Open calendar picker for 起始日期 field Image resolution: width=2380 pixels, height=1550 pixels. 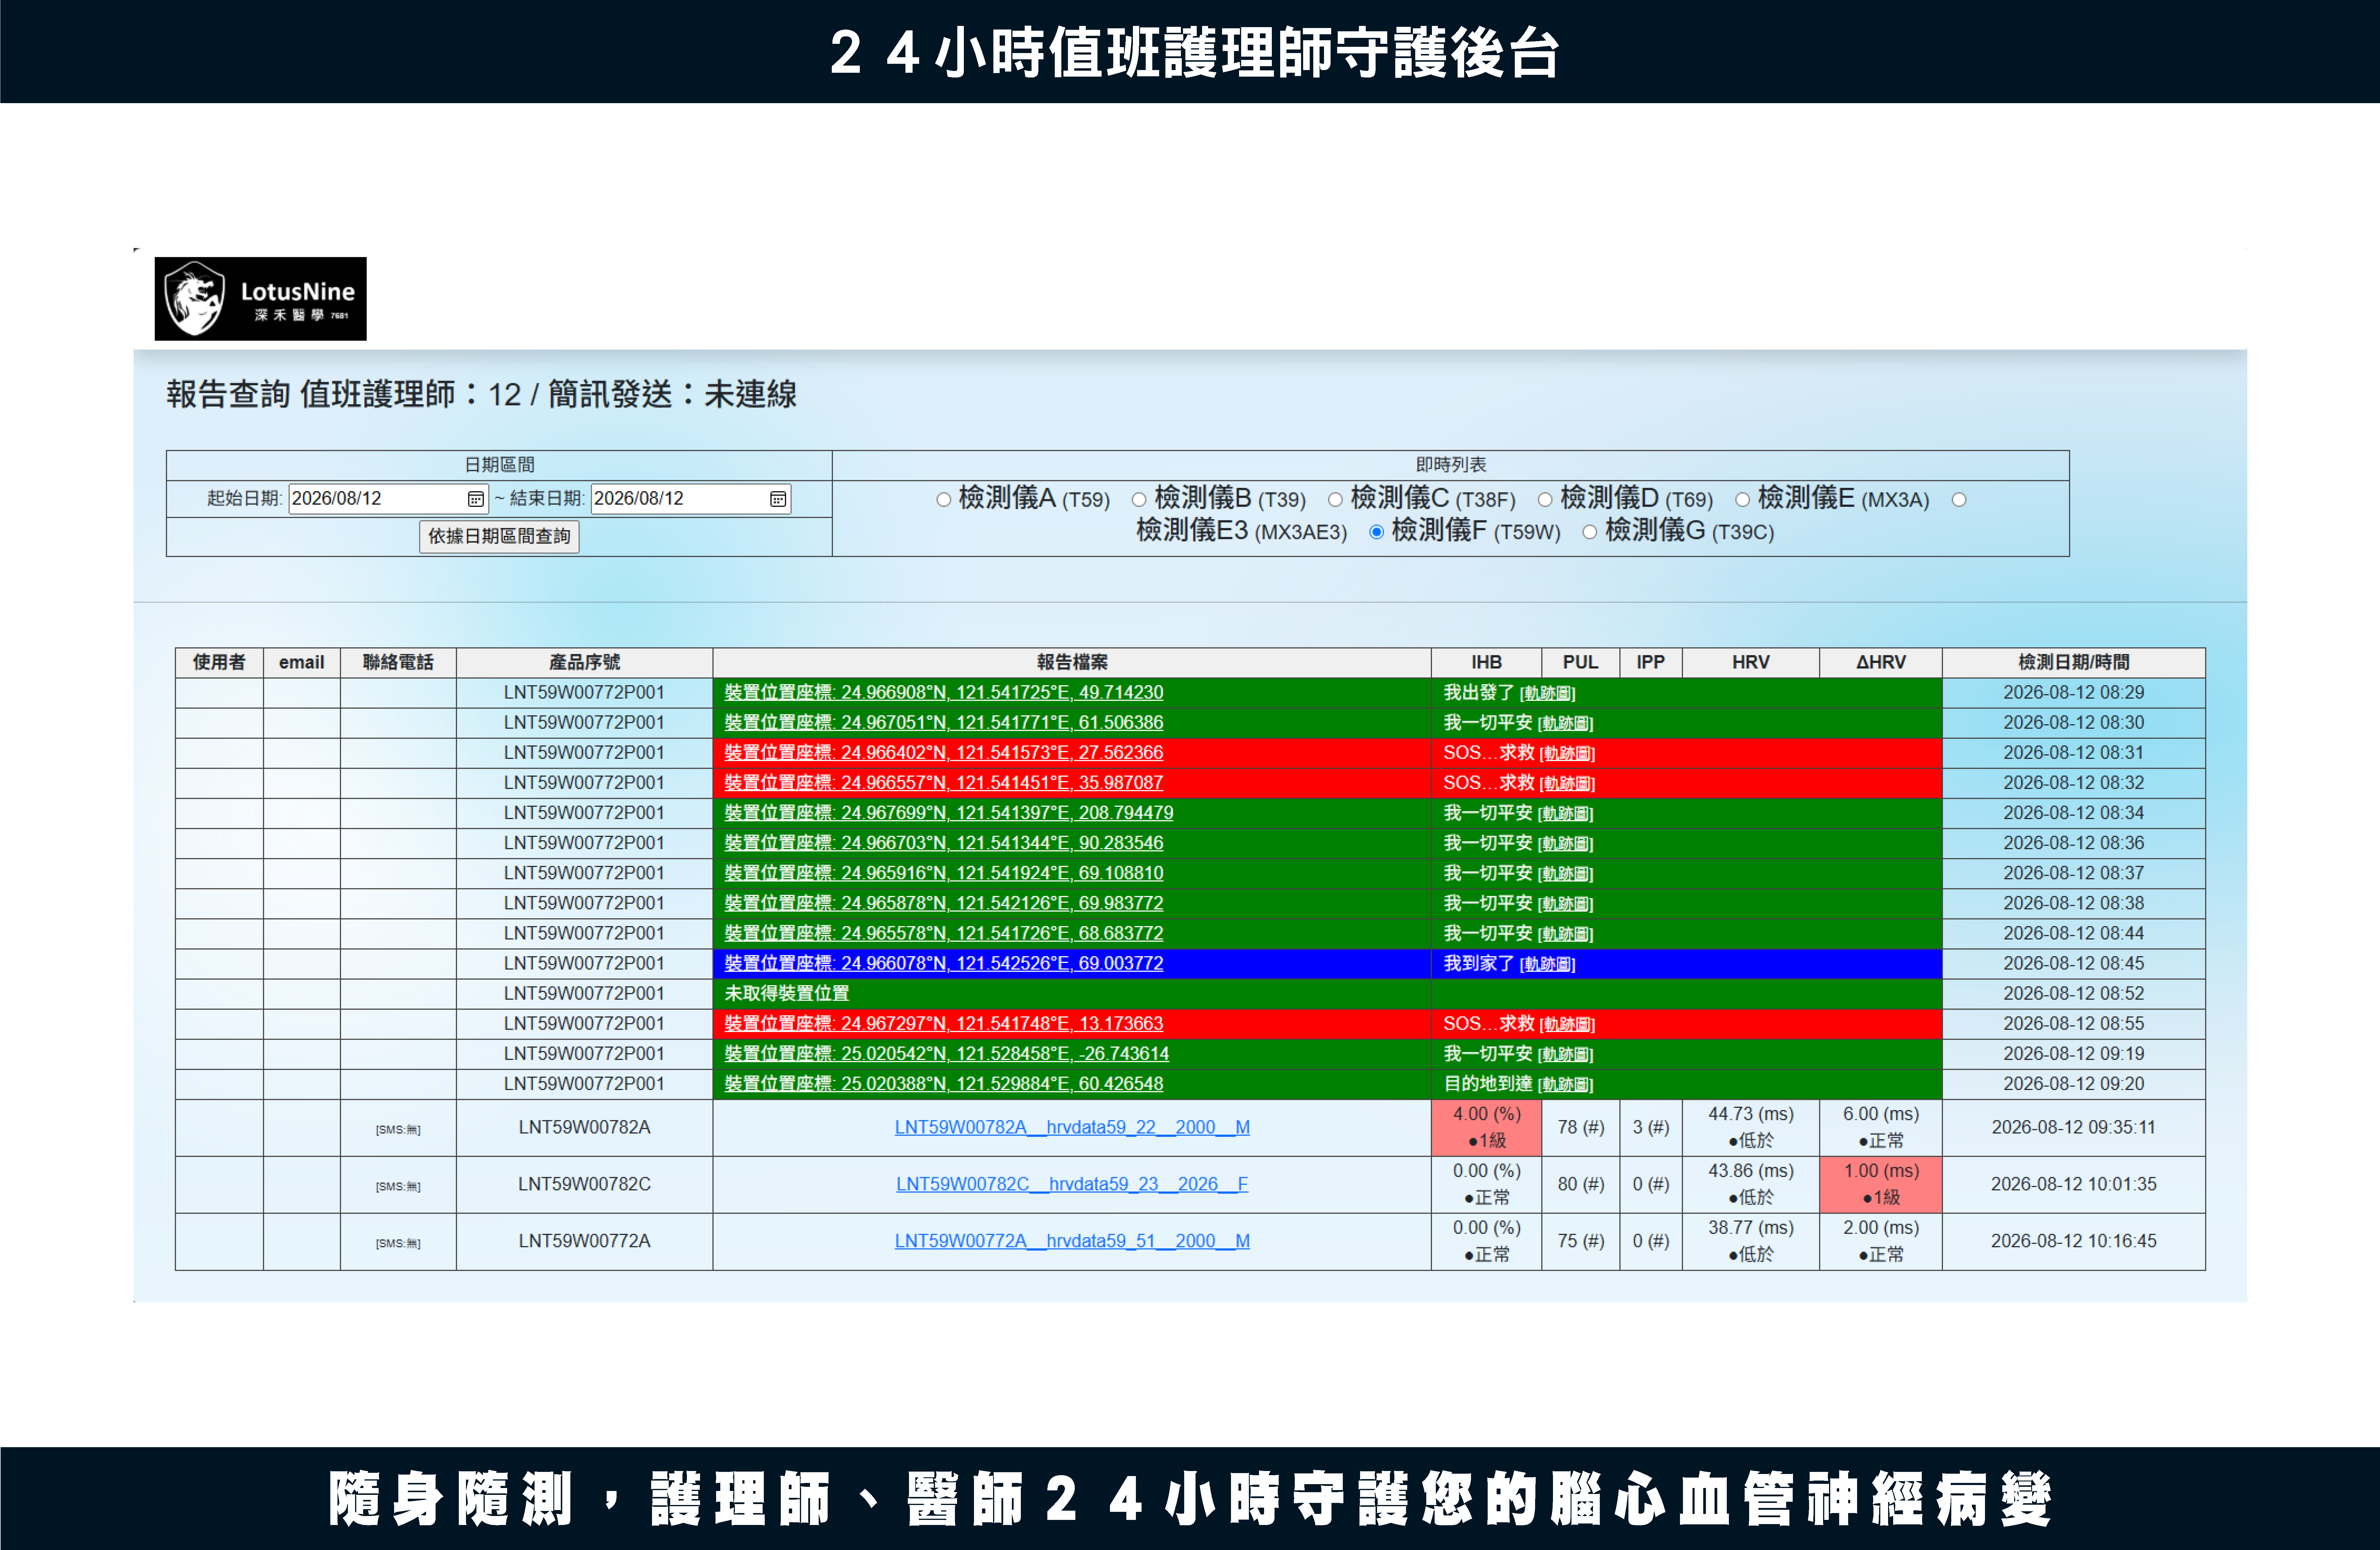coord(476,499)
